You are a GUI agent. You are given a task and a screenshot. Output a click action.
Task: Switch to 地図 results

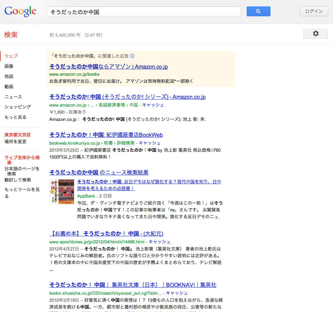point(9,76)
